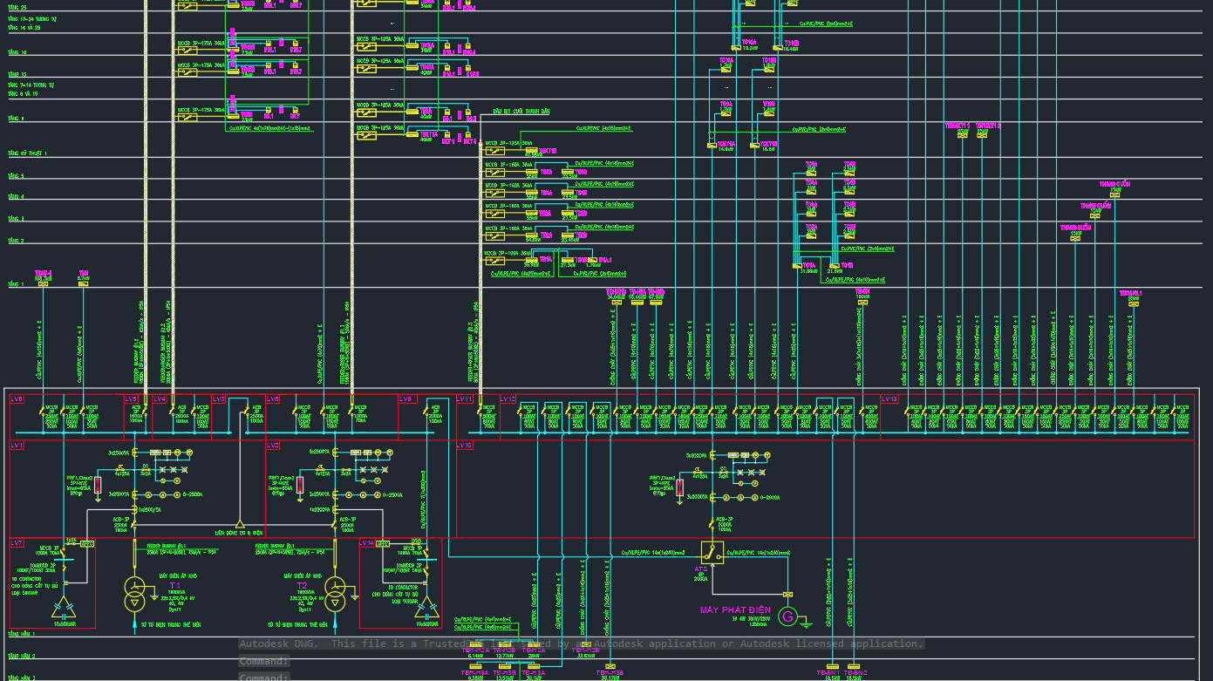Click the Autodesk DWG trusted file message

[x=581, y=644]
